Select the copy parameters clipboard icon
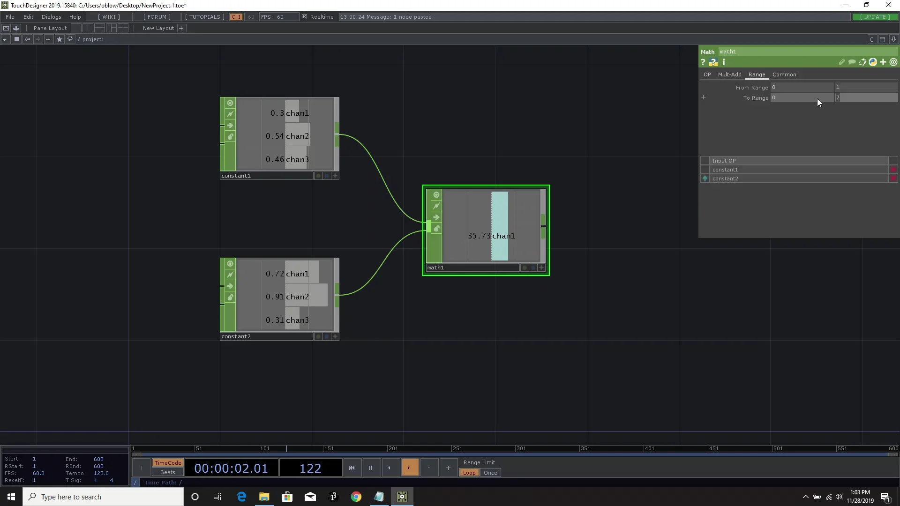Screen dimensions: 900x506 [862, 62]
